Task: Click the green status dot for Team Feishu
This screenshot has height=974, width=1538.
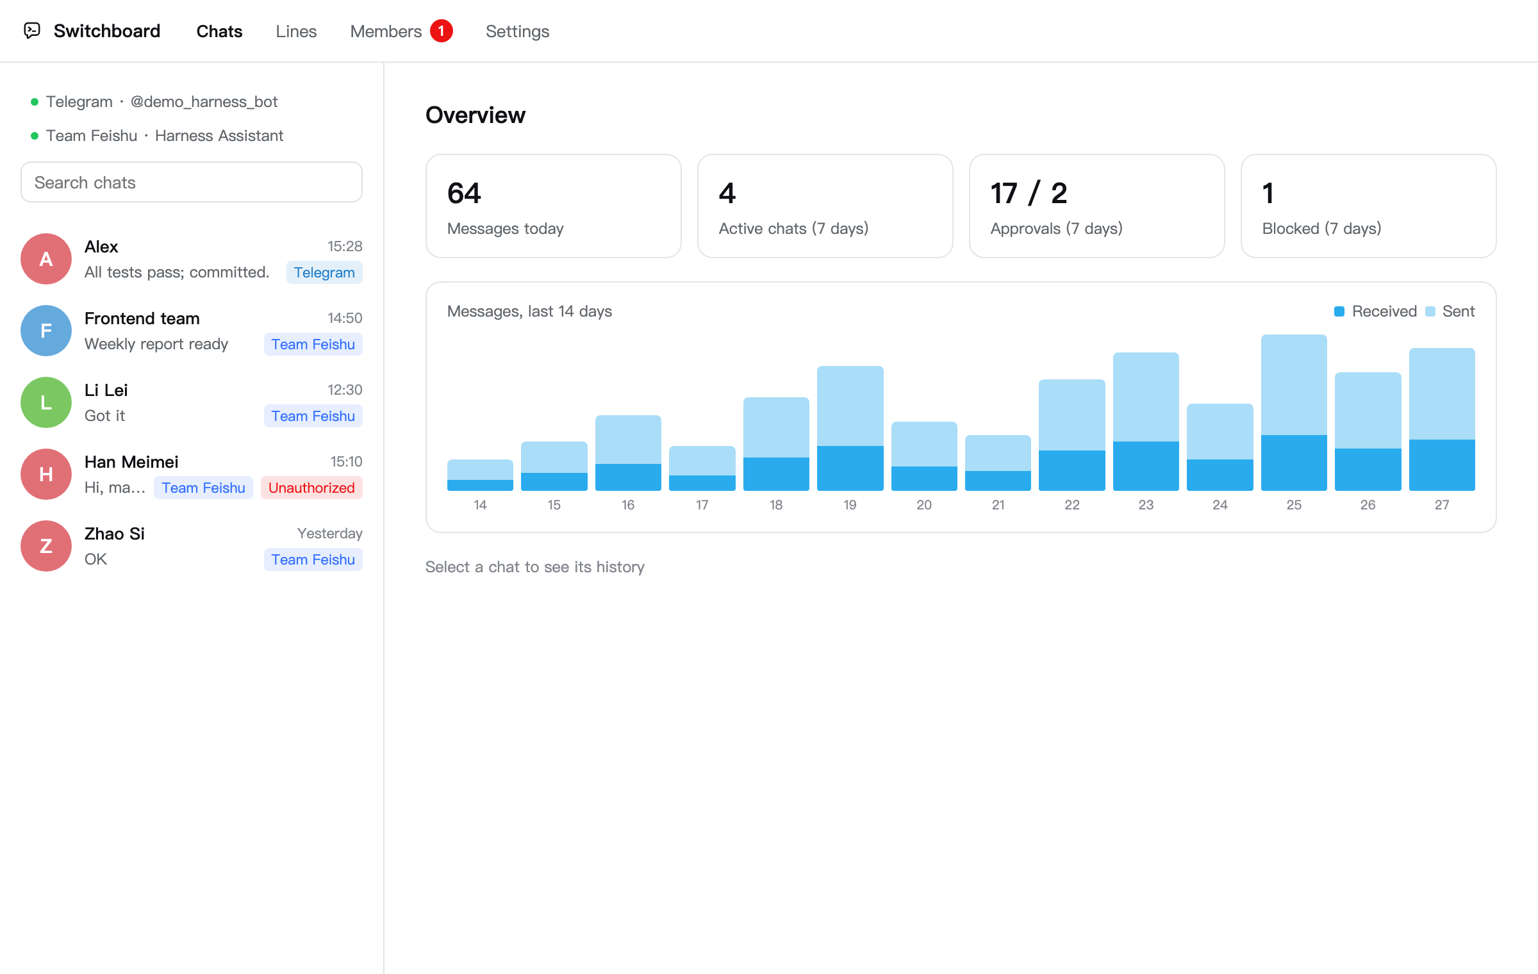Action: coord(35,136)
